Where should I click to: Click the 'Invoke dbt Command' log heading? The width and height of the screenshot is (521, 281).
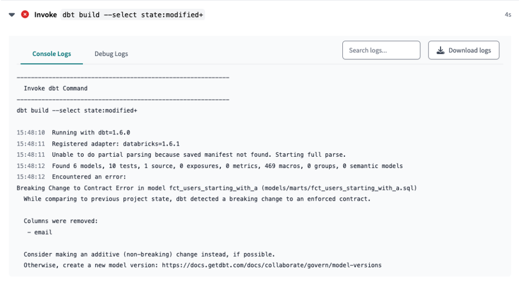point(55,88)
